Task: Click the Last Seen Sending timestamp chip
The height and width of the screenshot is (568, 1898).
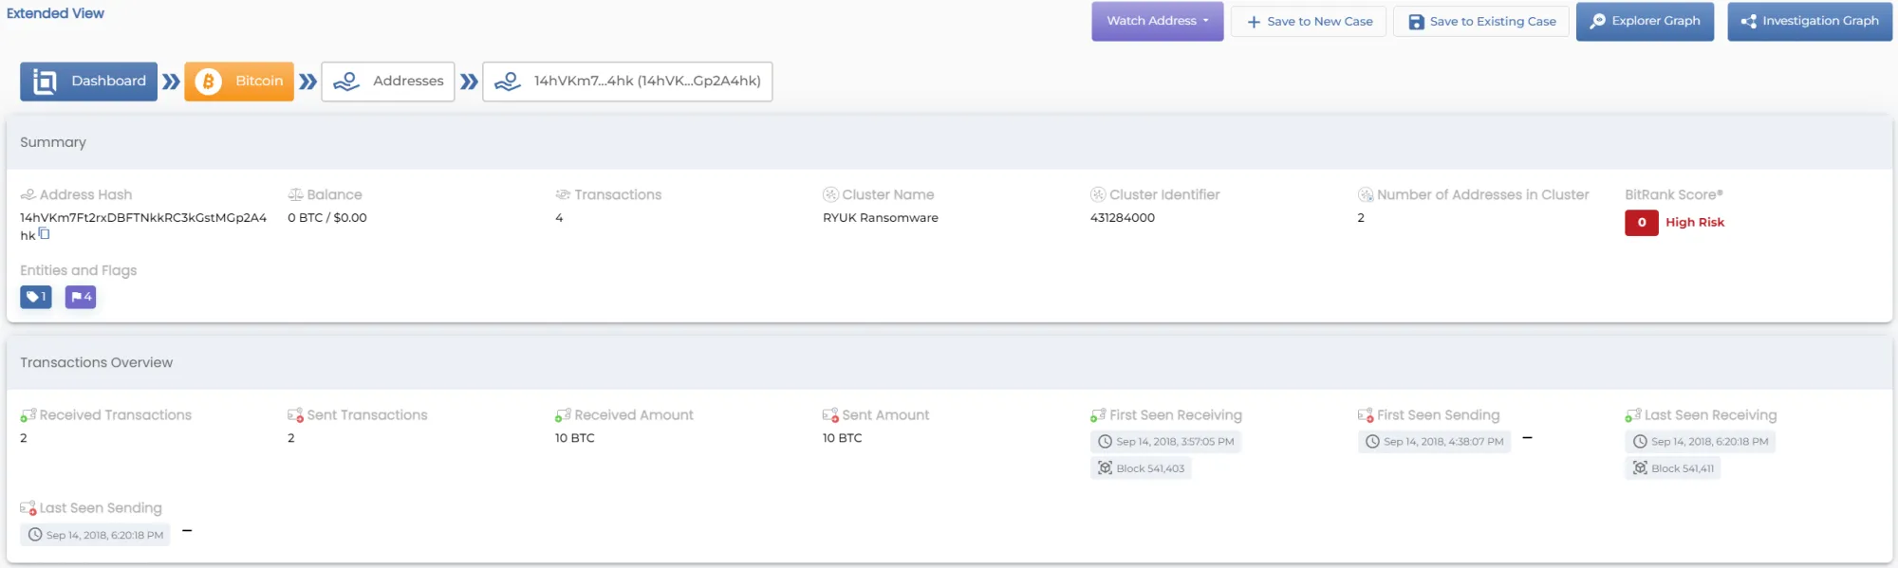Action: click(95, 535)
